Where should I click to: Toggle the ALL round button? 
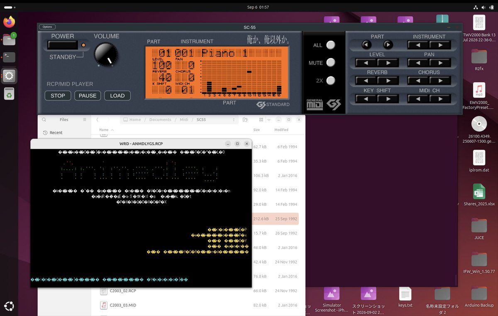[331, 45]
